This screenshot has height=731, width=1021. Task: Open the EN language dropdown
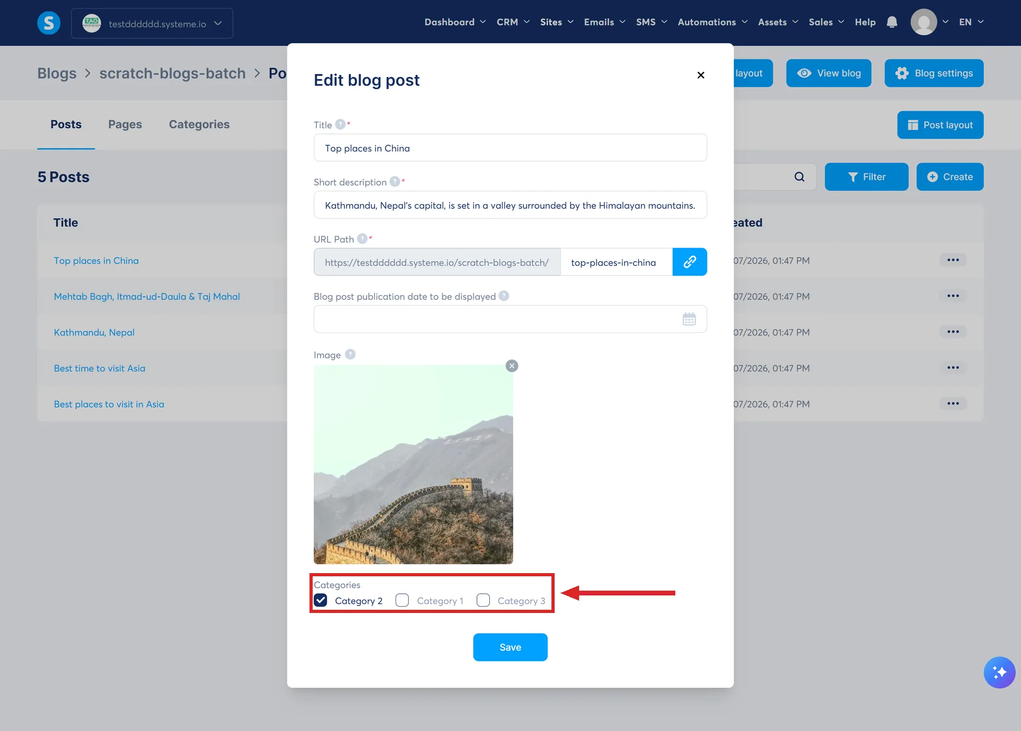[x=972, y=22]
